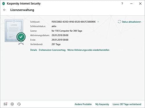
Task: Click the Status aktualisieren link
Action: tap(131, 22)
